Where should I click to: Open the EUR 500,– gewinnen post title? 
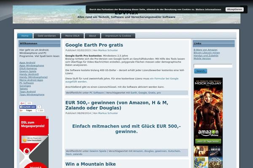117,105
